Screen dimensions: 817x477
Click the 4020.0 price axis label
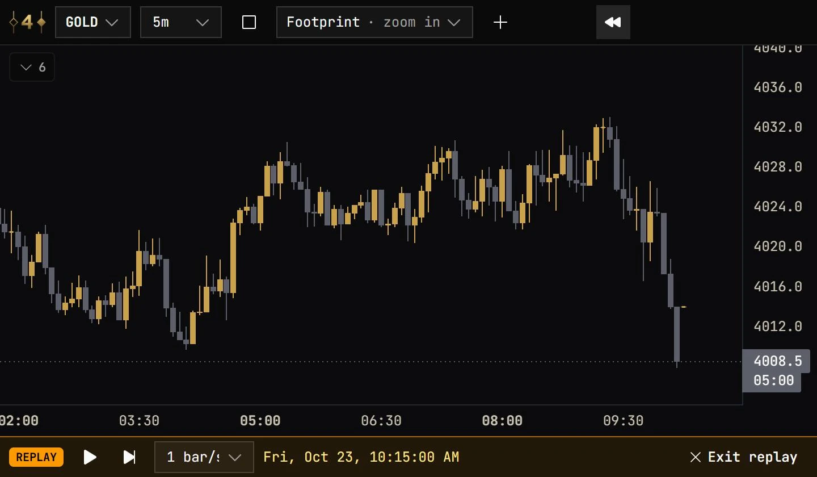pos(778,246)
